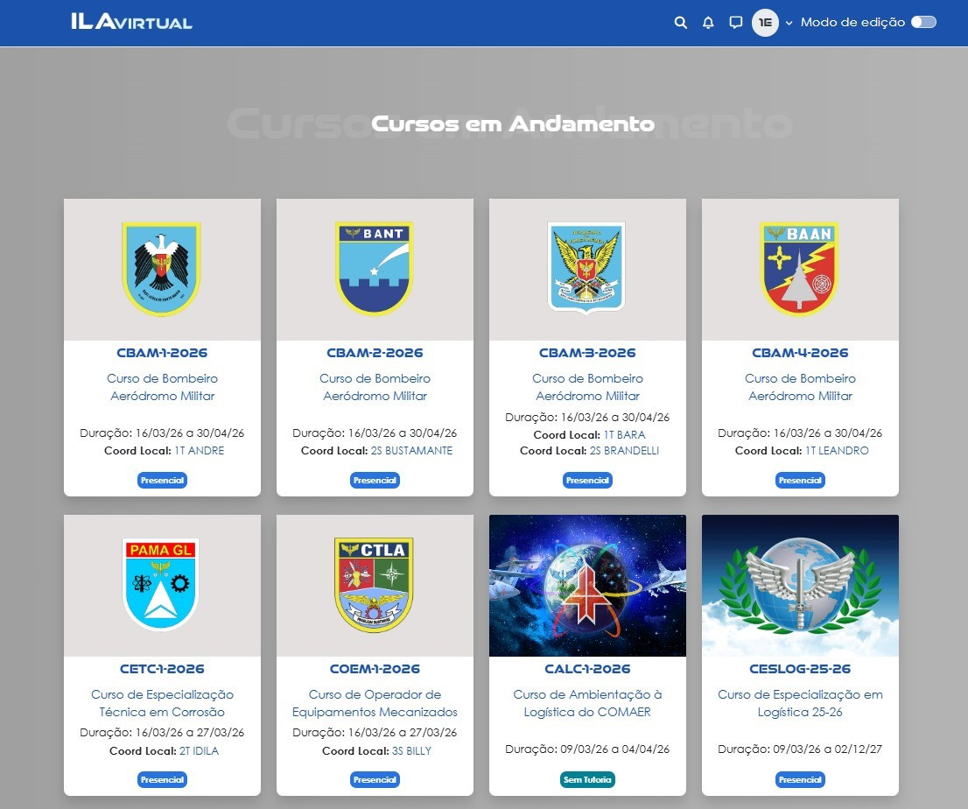
Task: Click the ILA Virtual logo
Action: 131,22
